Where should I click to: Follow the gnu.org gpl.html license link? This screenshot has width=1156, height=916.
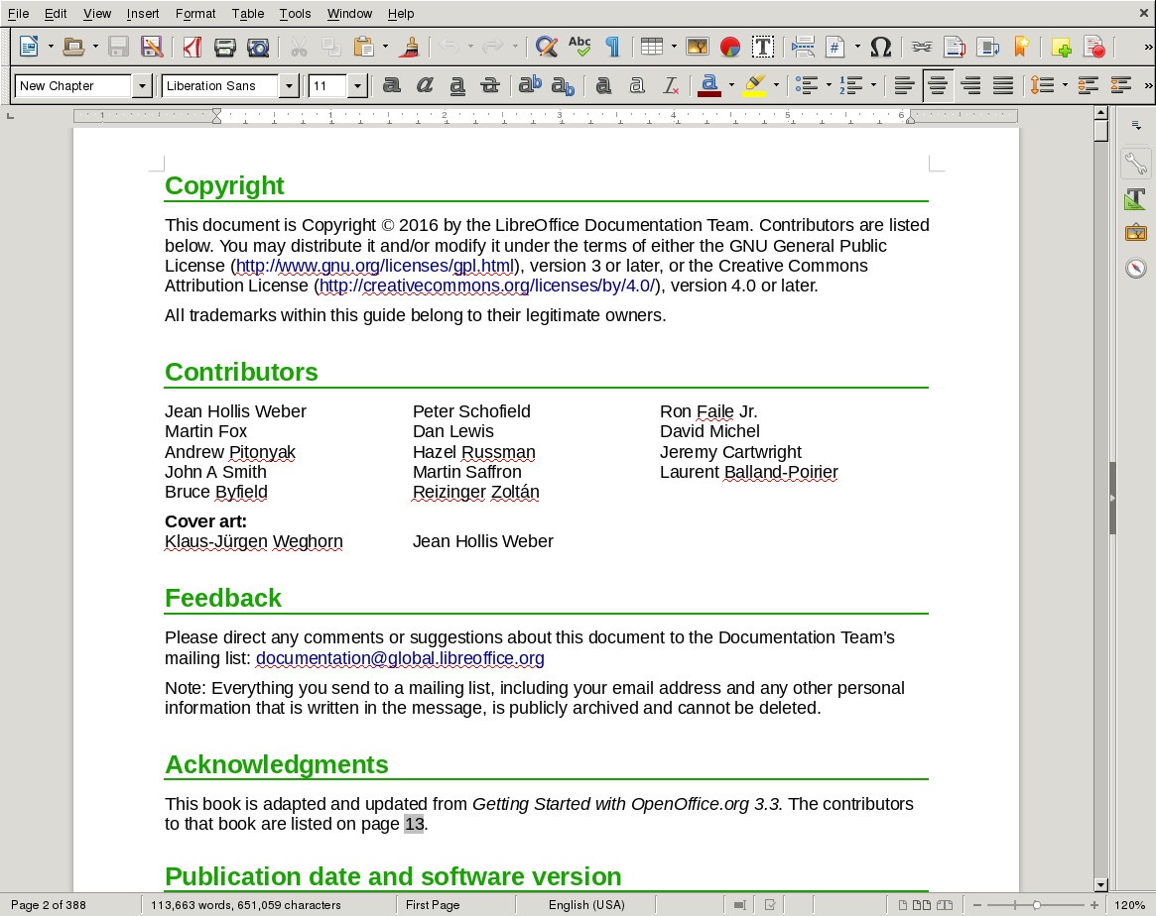pos(375,266)
